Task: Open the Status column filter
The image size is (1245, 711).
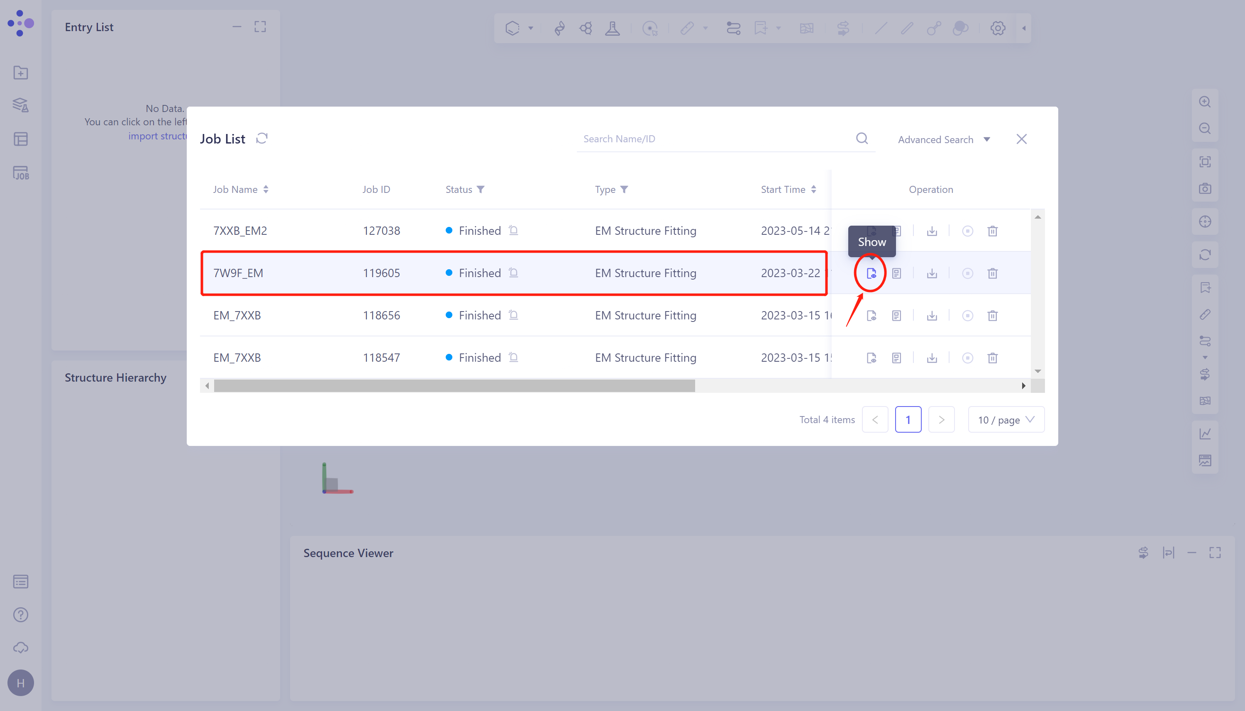Action: pos(481,190)
